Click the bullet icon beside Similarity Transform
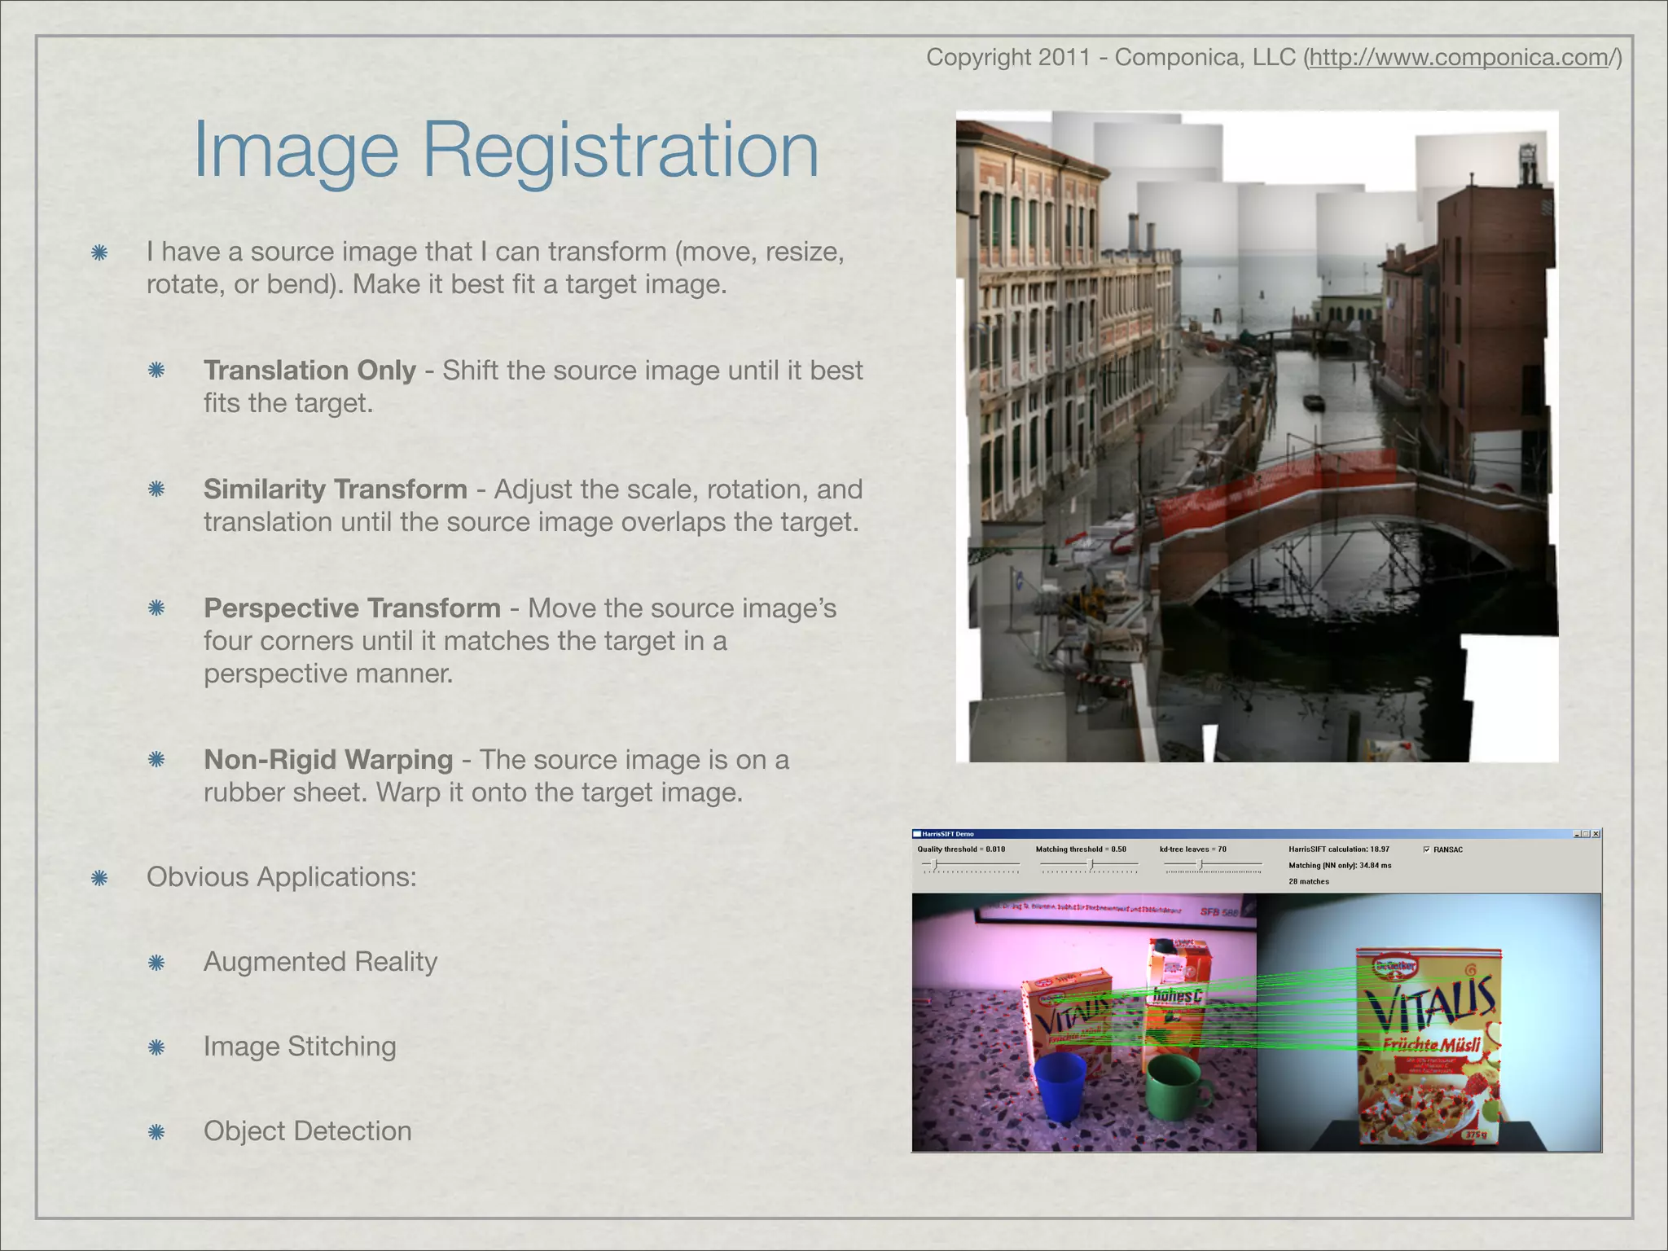Image resolution: width=1668 pixels, height=1251 pixels. tap(156, 489)
